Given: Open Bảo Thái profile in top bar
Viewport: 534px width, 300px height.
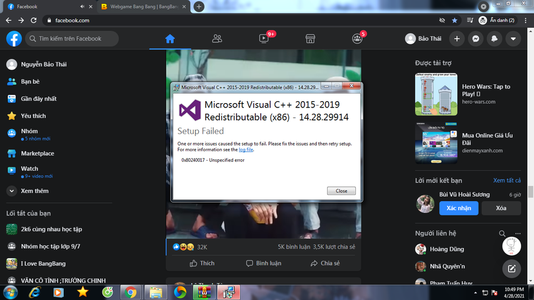Looking at the screenshot, I should tap(423, 39).
